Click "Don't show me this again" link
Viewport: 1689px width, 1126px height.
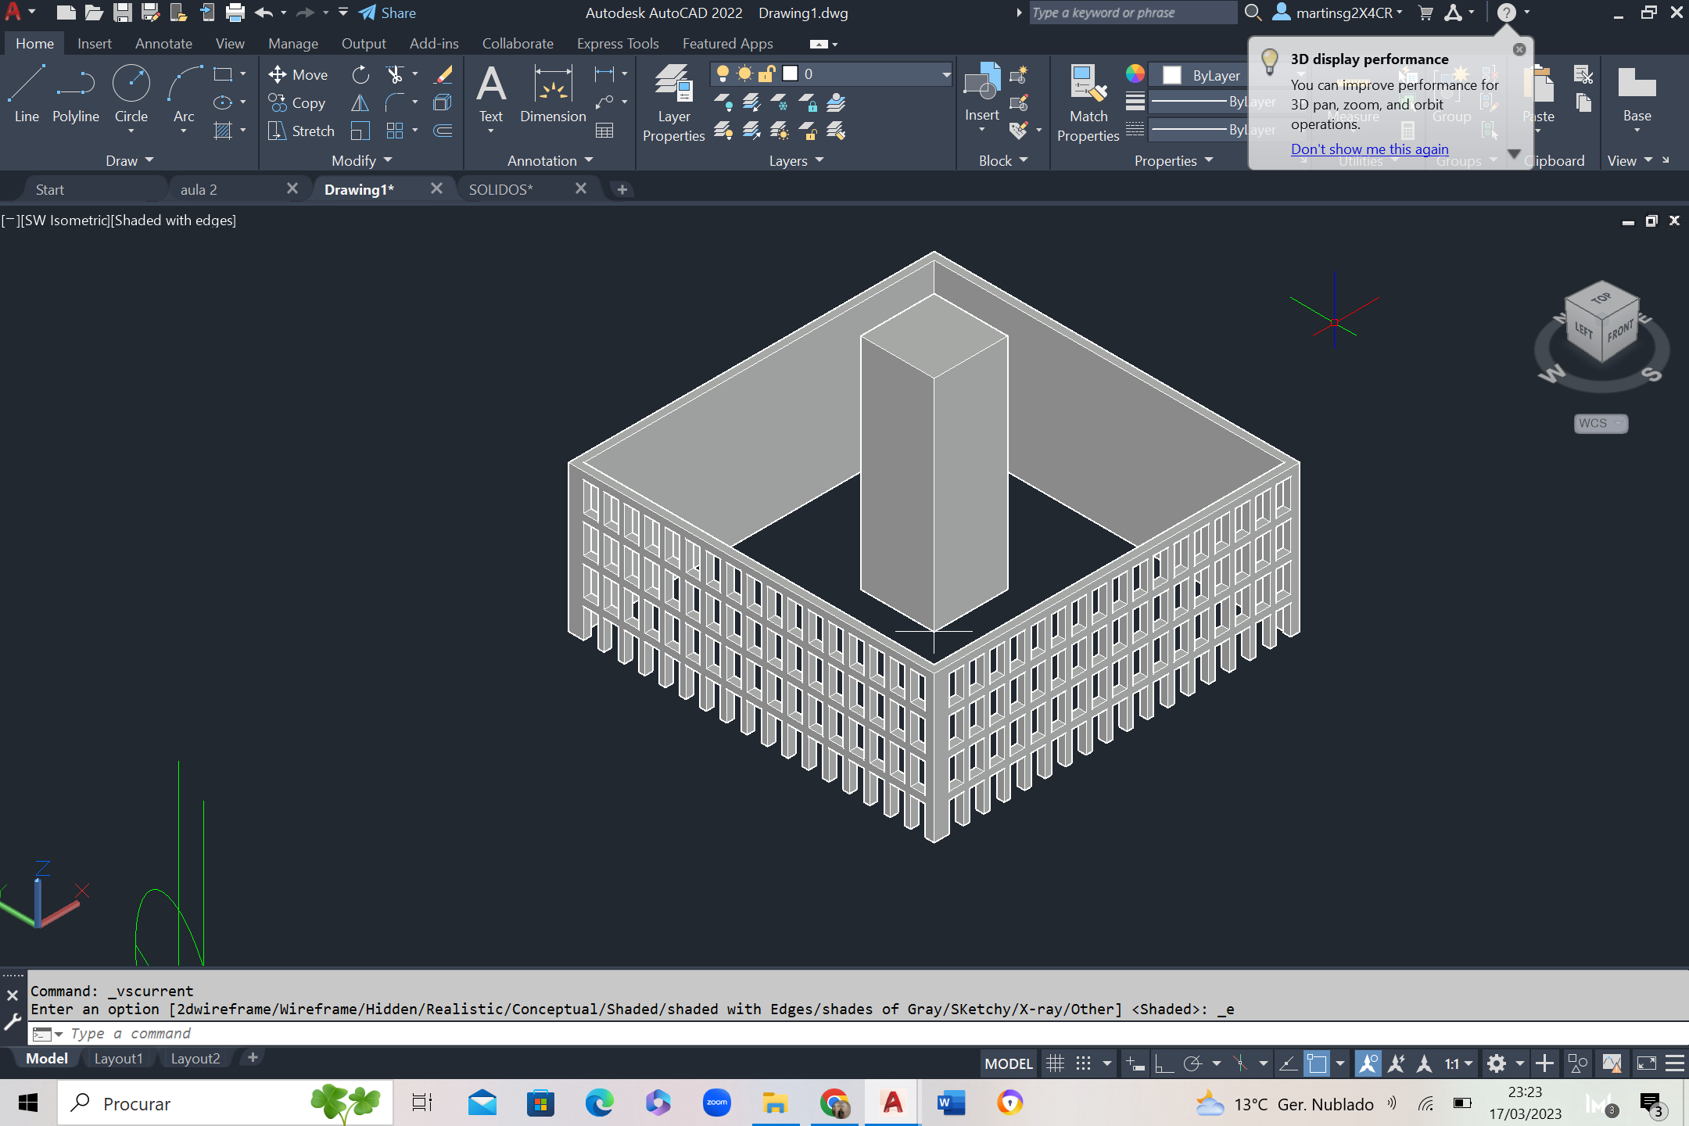tap(1369, 149)
